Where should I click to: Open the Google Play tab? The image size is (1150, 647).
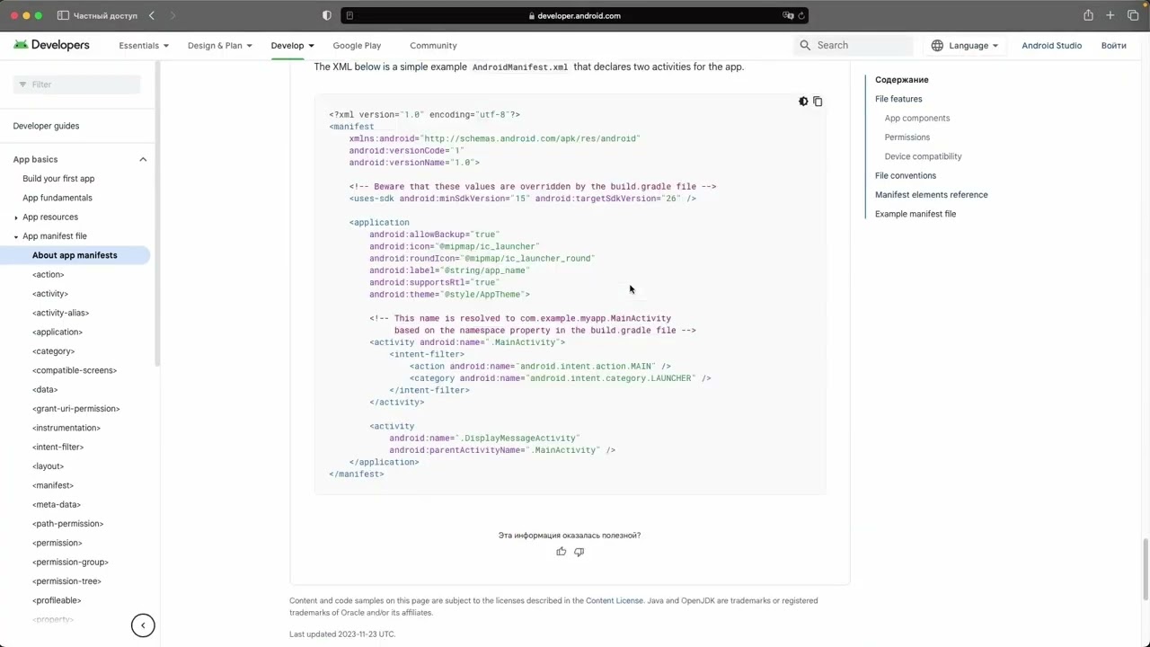click(x=357, y=45)
